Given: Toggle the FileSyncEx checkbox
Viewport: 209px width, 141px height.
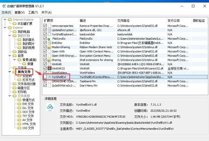Looking at the screenshot, I should click(x=45, y=38).
